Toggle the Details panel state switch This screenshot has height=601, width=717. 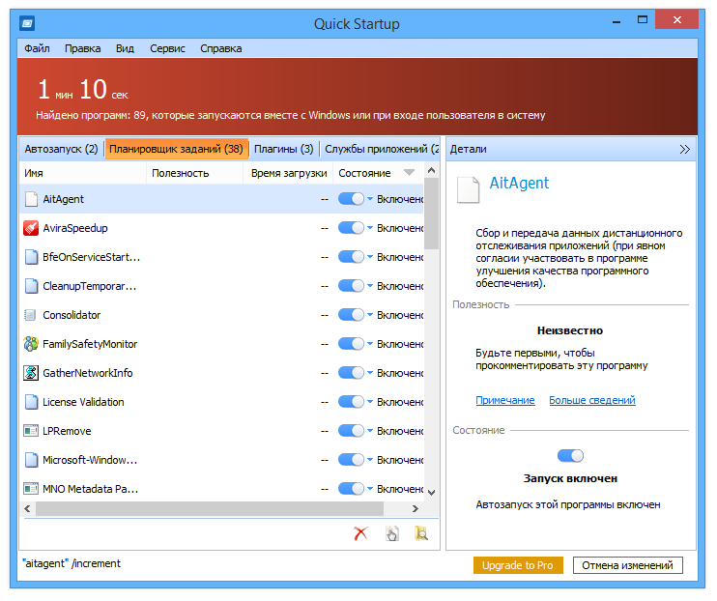click(x=570, y=455)
